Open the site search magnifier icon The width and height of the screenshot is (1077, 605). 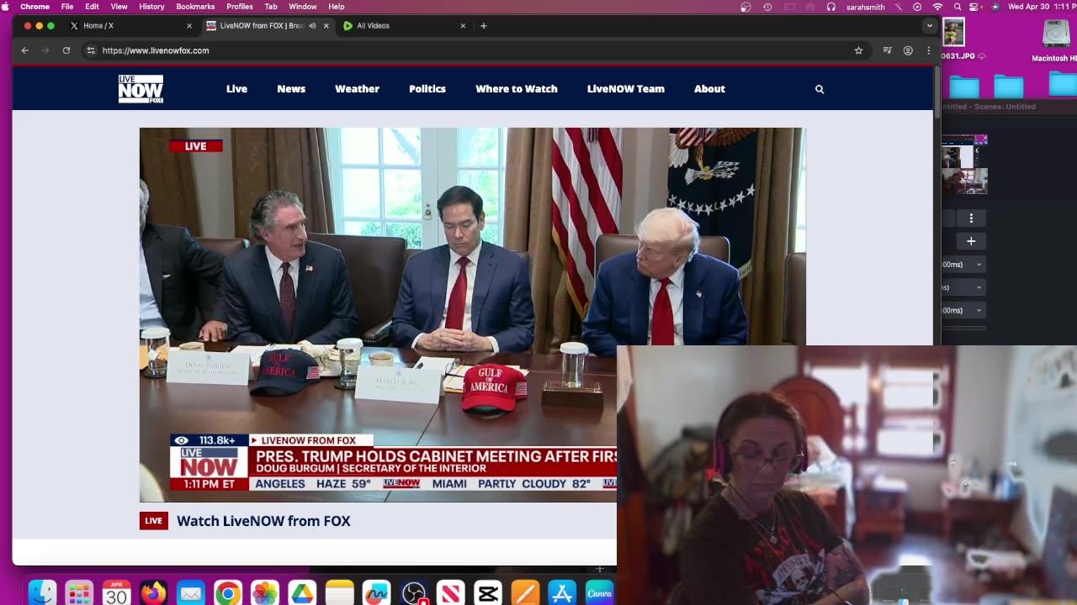(820, 89)
